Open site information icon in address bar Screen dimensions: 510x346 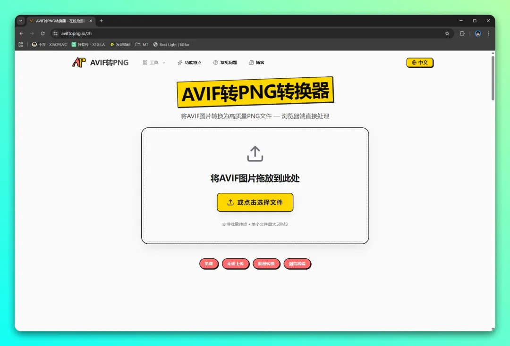pos(55,33)
